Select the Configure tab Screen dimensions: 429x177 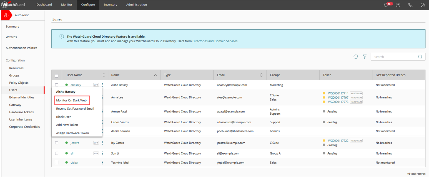pos(88,5)
